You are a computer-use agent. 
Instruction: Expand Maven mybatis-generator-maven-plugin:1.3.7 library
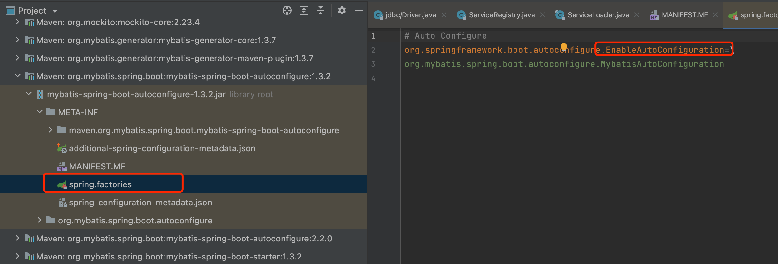pos(17,58)
